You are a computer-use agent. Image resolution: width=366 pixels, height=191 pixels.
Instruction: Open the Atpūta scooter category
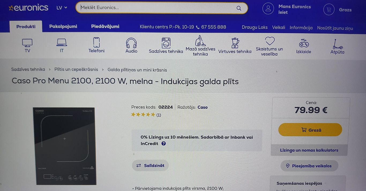[337, 44]
